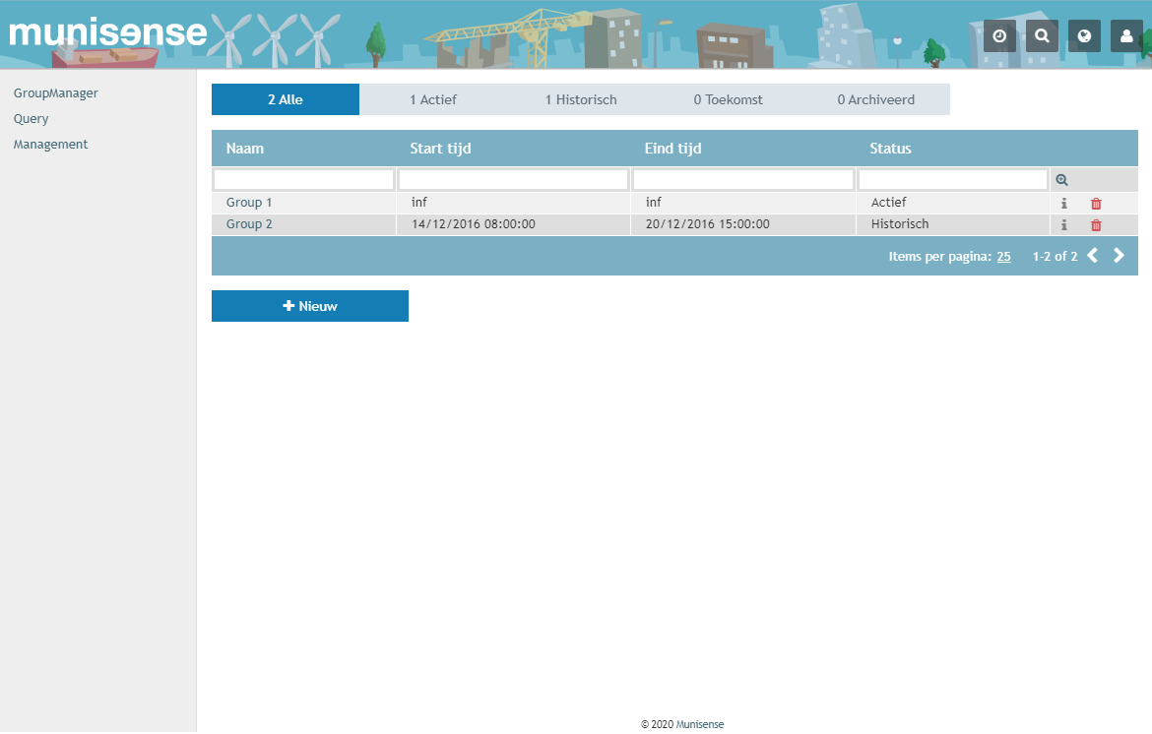
Task: Switch to the 1 Actief tab
Action: click(433, 99)
